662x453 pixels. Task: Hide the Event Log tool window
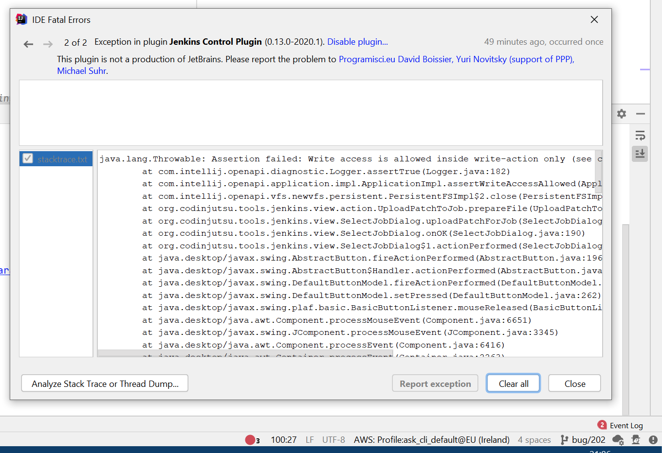[640, 114]
